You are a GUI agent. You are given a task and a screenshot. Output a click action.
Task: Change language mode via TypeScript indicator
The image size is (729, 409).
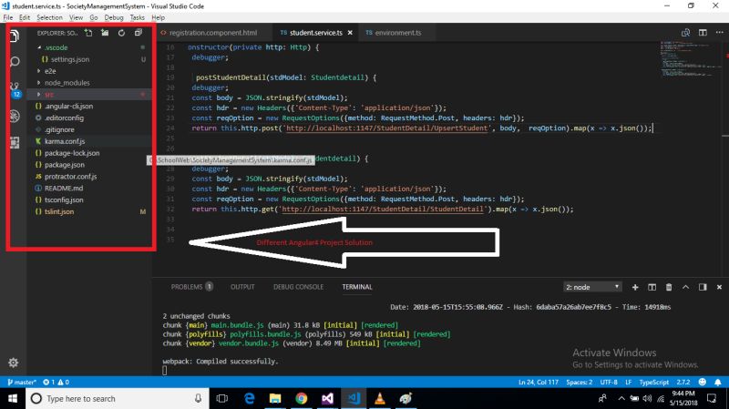tap(653, 382)
